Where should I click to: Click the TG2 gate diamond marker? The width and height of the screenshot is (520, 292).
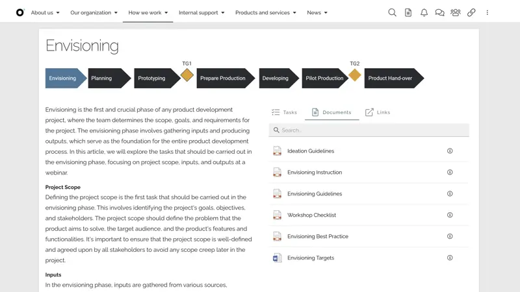[x=355, y=75]
